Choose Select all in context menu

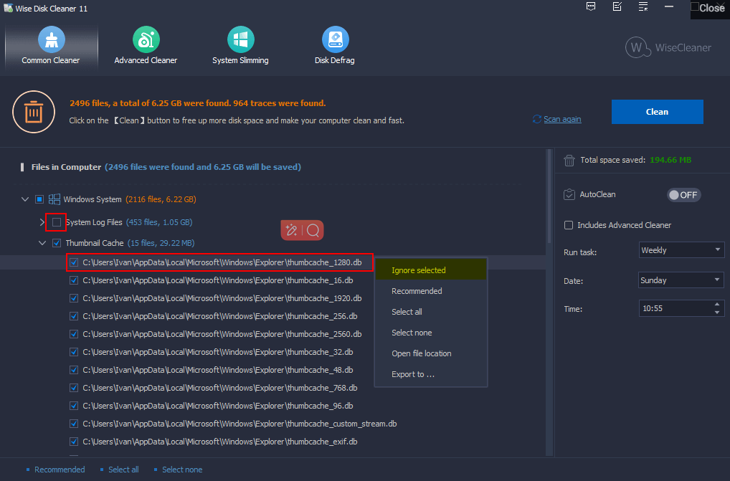point(431,312)
